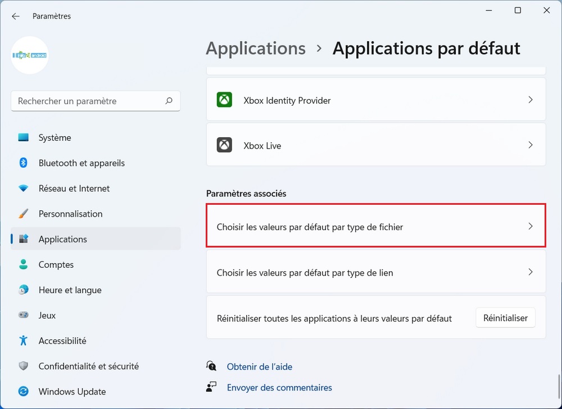Image resolution: width=562 pixels, height=409 pixels.
Task: Select the Windows Update sync icon
Action: click(23, 392)
